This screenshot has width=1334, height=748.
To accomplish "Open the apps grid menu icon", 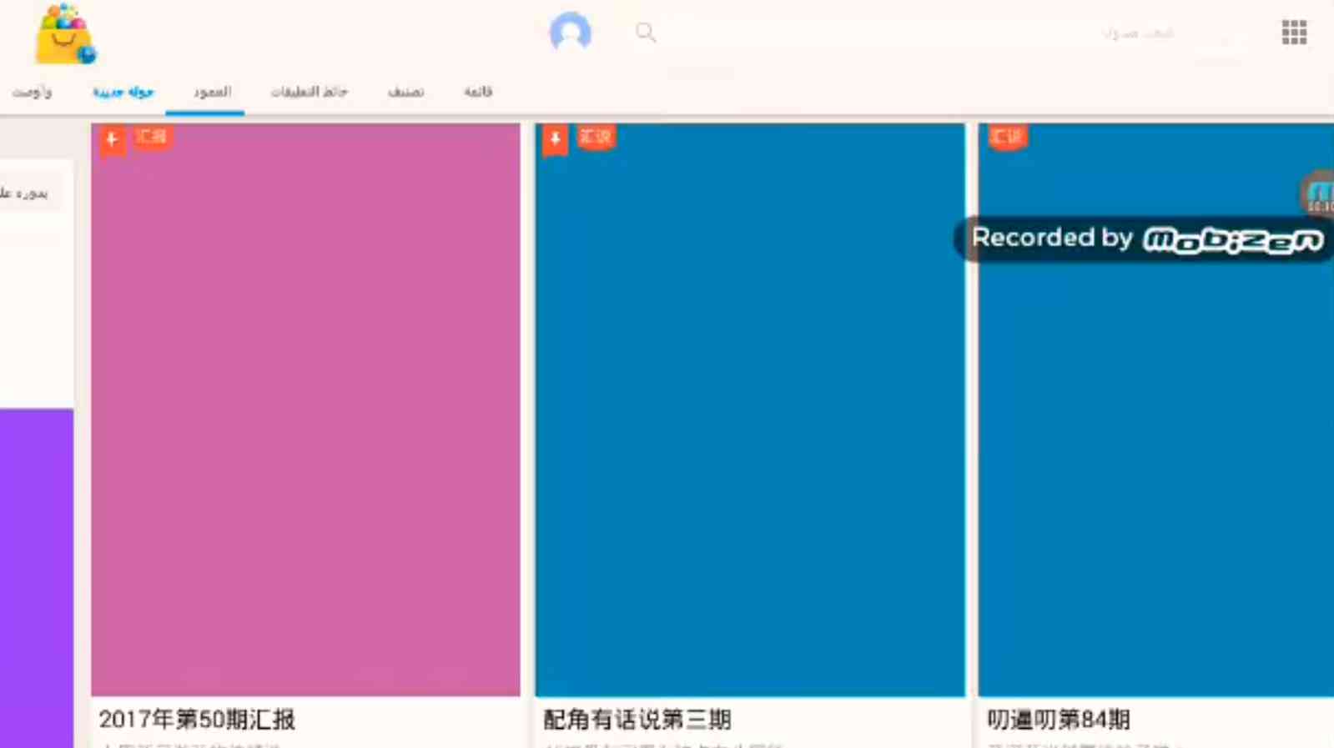I will (1294, 33).
